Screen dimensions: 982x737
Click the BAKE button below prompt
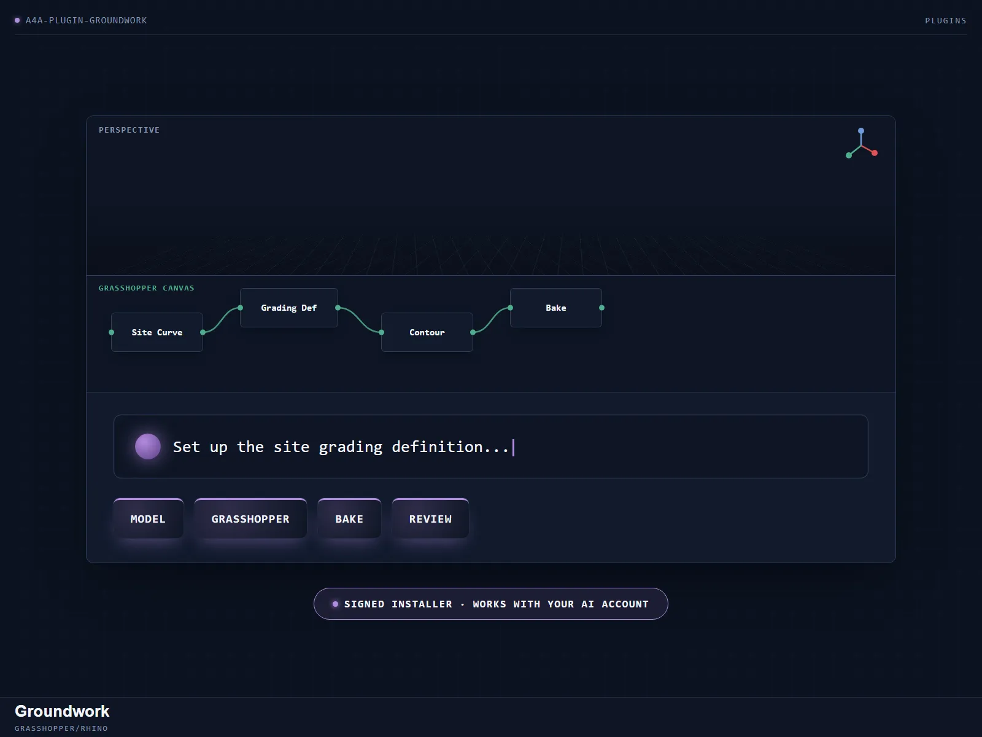(349, 518)
